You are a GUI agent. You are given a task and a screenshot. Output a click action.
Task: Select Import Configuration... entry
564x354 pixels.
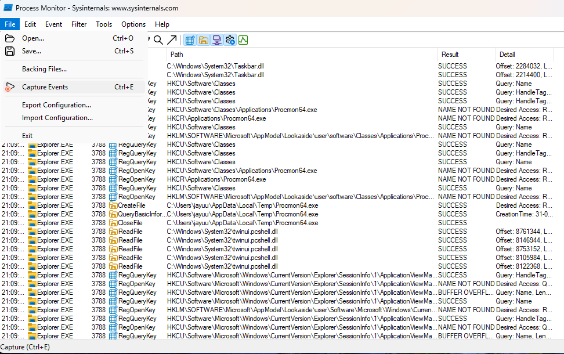click(x=74, y=118)
